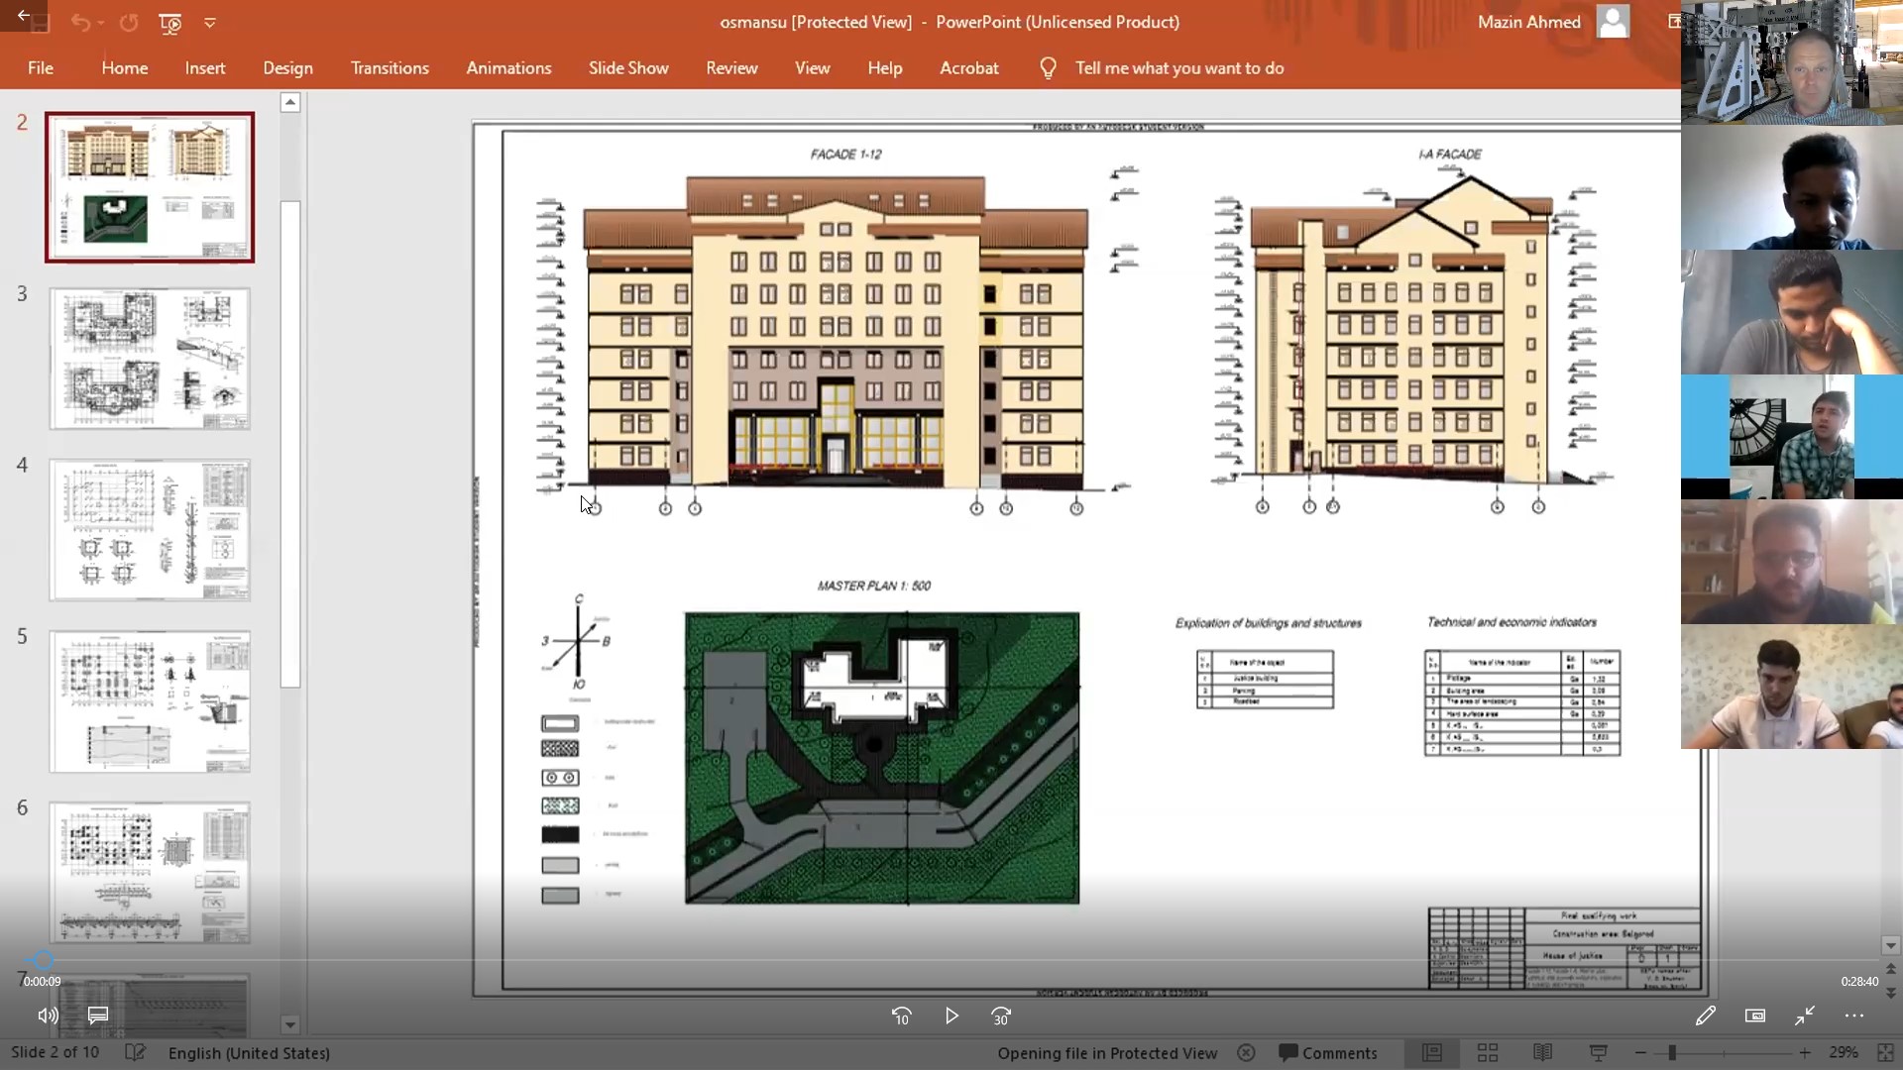Toggle mini player view icon
The height and width of the screenshot is (1070, 1903).
(1755, 1016)
